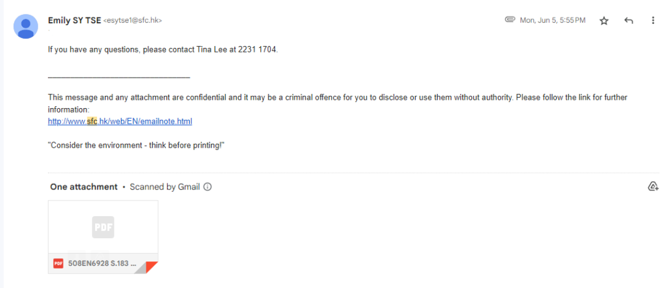Click the gray PDF placeholder in attachment preview
Viewport: 663px width, 288px height.
[x=103, y=227]
